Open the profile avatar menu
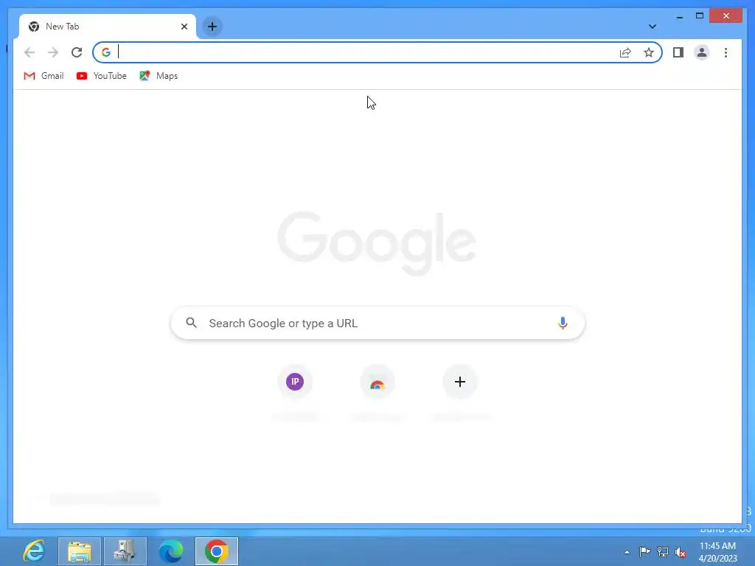The width and height of the screenshot is (755, 566). [x=702, y=52]
